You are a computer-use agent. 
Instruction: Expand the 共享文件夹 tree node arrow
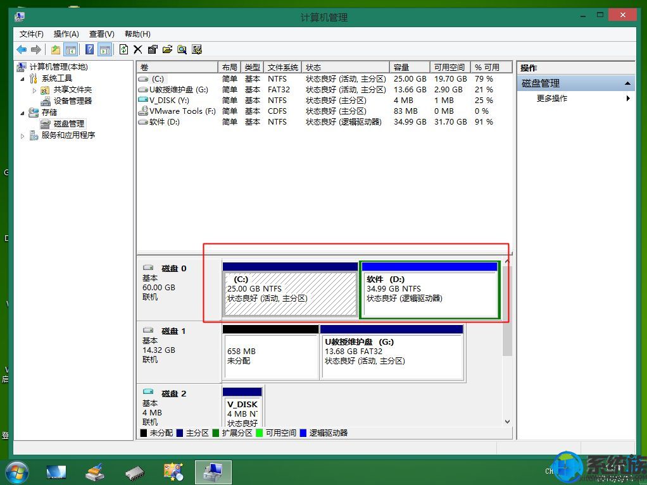click(34, 90)
